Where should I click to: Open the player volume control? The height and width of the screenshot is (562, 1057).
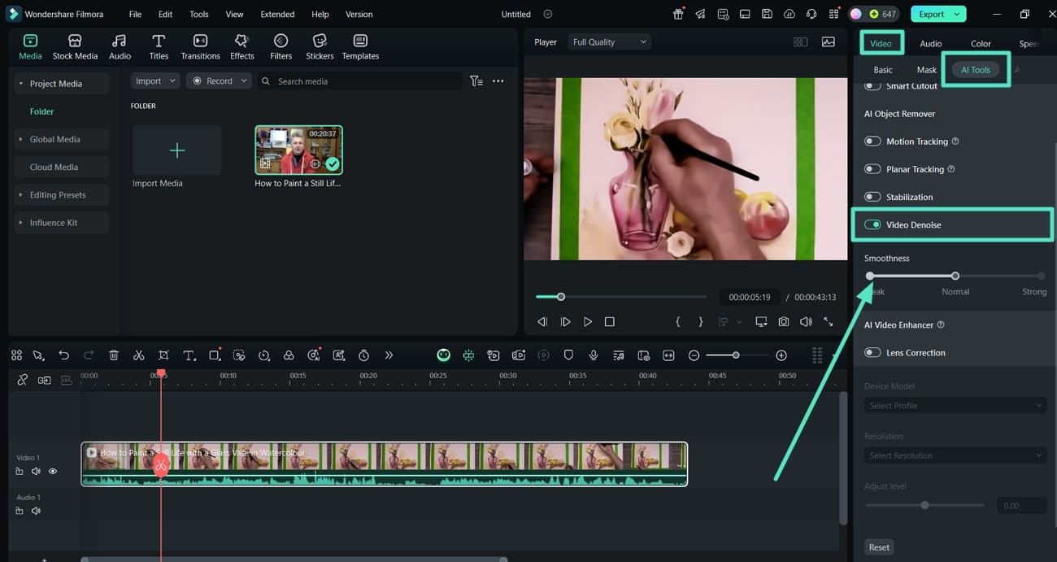pyautogui.click(x=806, y=322)
